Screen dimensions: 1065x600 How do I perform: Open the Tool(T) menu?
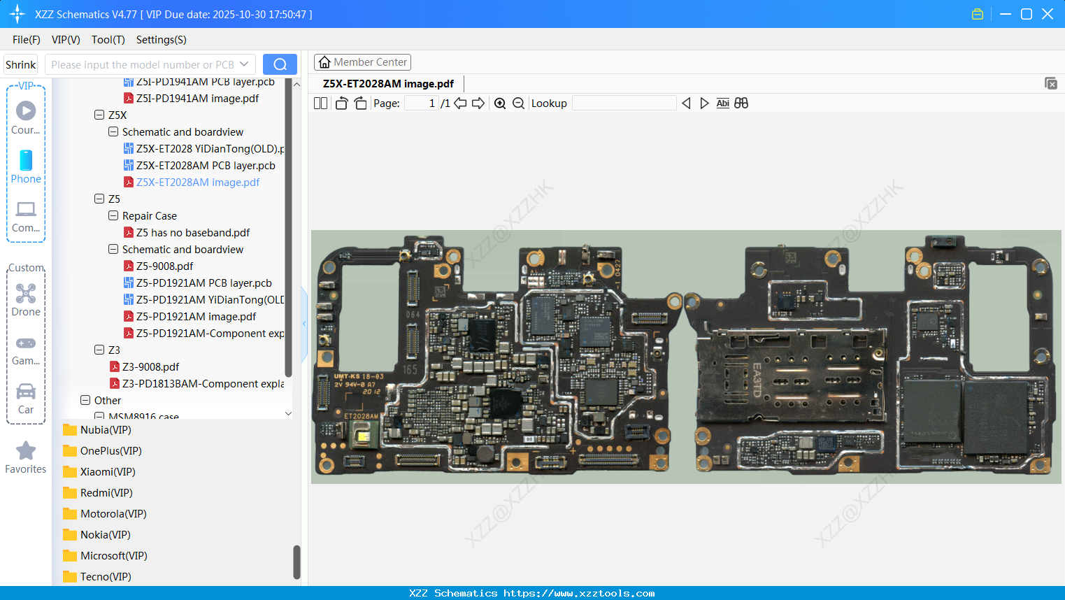pos(108,40)
